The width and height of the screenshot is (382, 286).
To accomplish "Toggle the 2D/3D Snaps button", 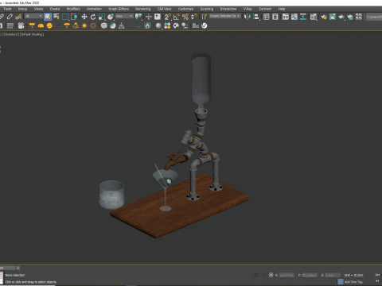I will click(167, 17).
